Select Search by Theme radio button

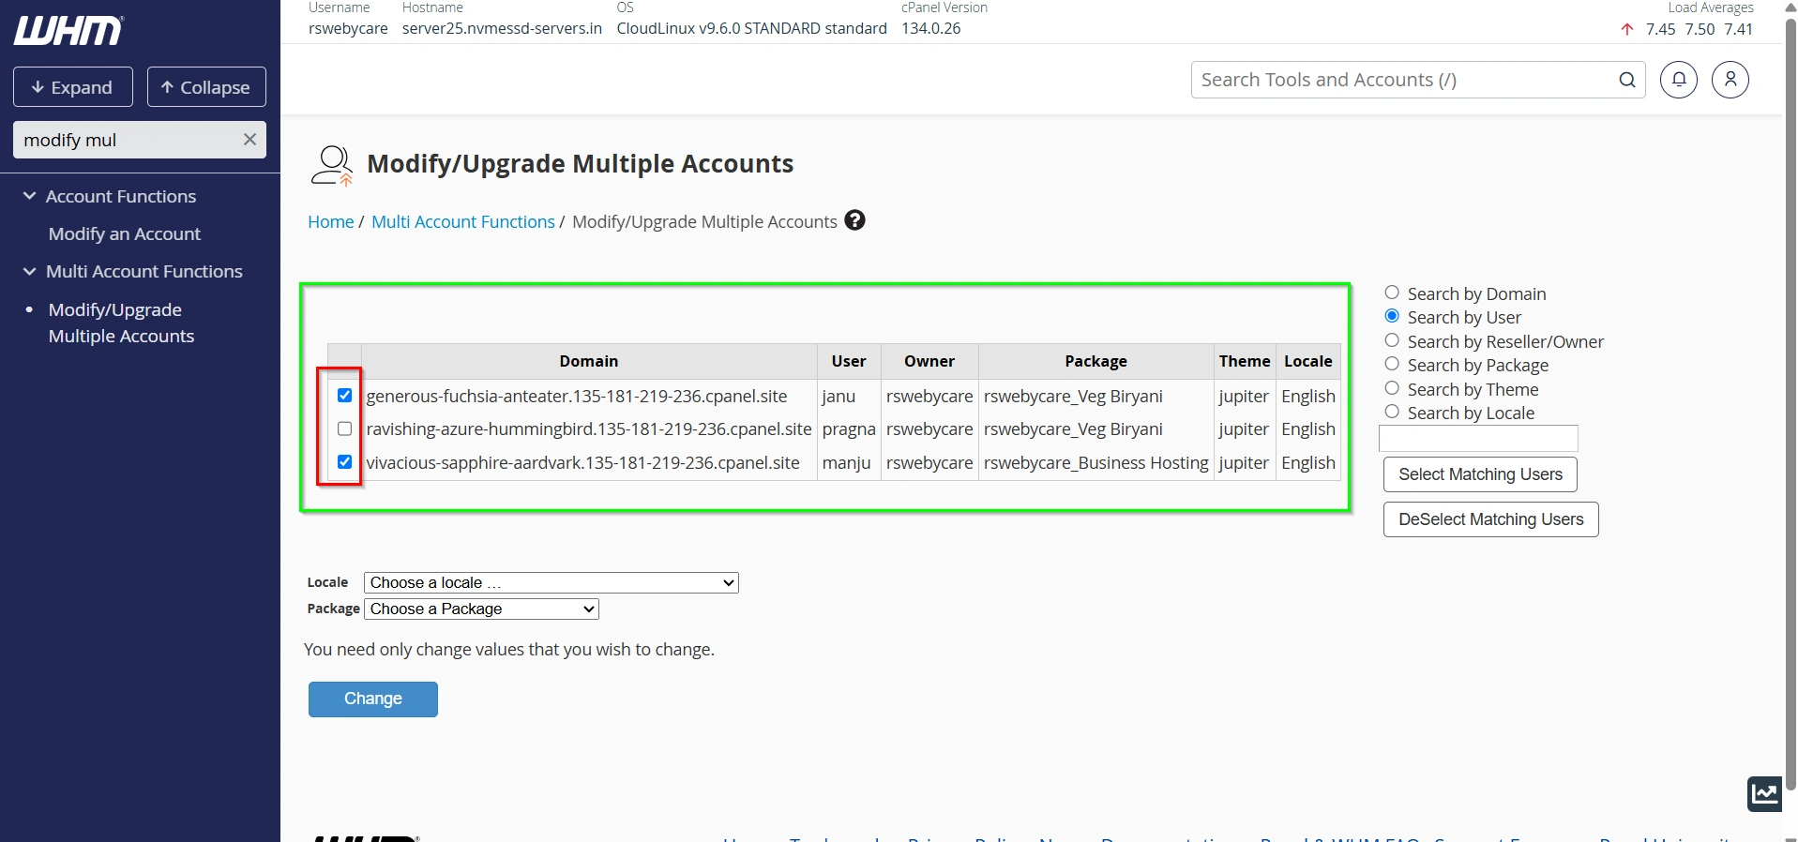tap(1392, 388)
